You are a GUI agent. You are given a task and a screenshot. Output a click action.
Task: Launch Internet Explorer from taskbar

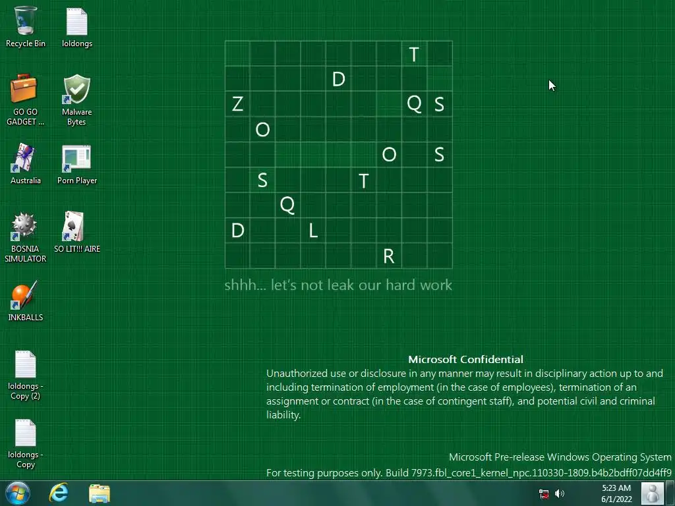point(59,493)
